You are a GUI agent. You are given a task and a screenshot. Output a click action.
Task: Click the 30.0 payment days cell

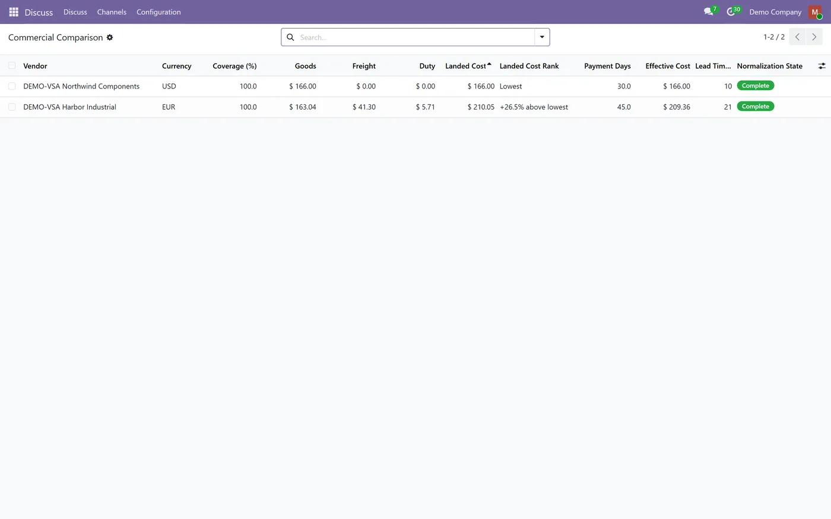pyautogui.click(x=624, y=86)
